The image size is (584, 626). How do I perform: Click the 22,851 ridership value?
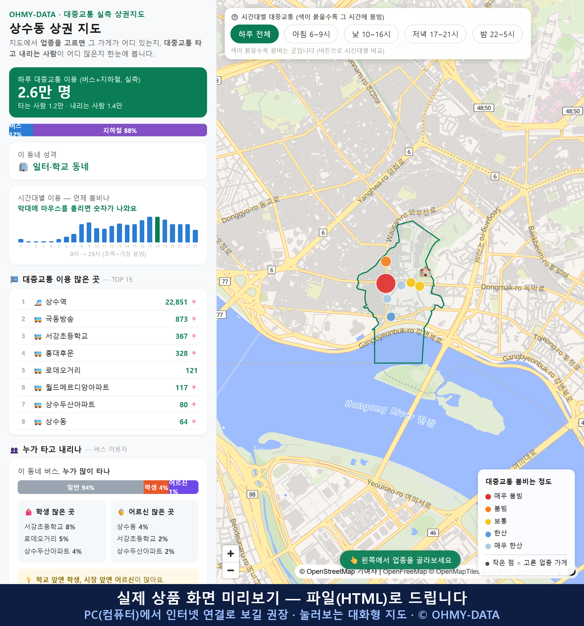pyautogui.click(x=176, y=302)
